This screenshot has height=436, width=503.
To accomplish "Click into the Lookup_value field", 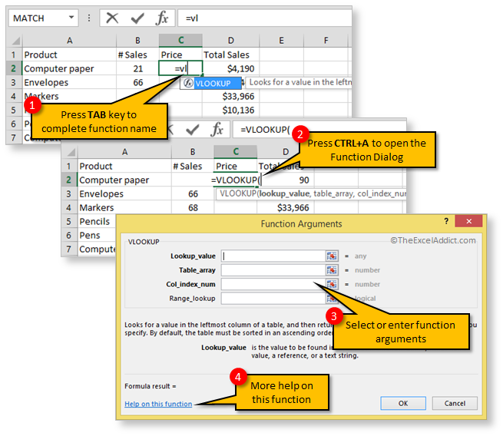I will pyautogui.click(x=273, y=256).
